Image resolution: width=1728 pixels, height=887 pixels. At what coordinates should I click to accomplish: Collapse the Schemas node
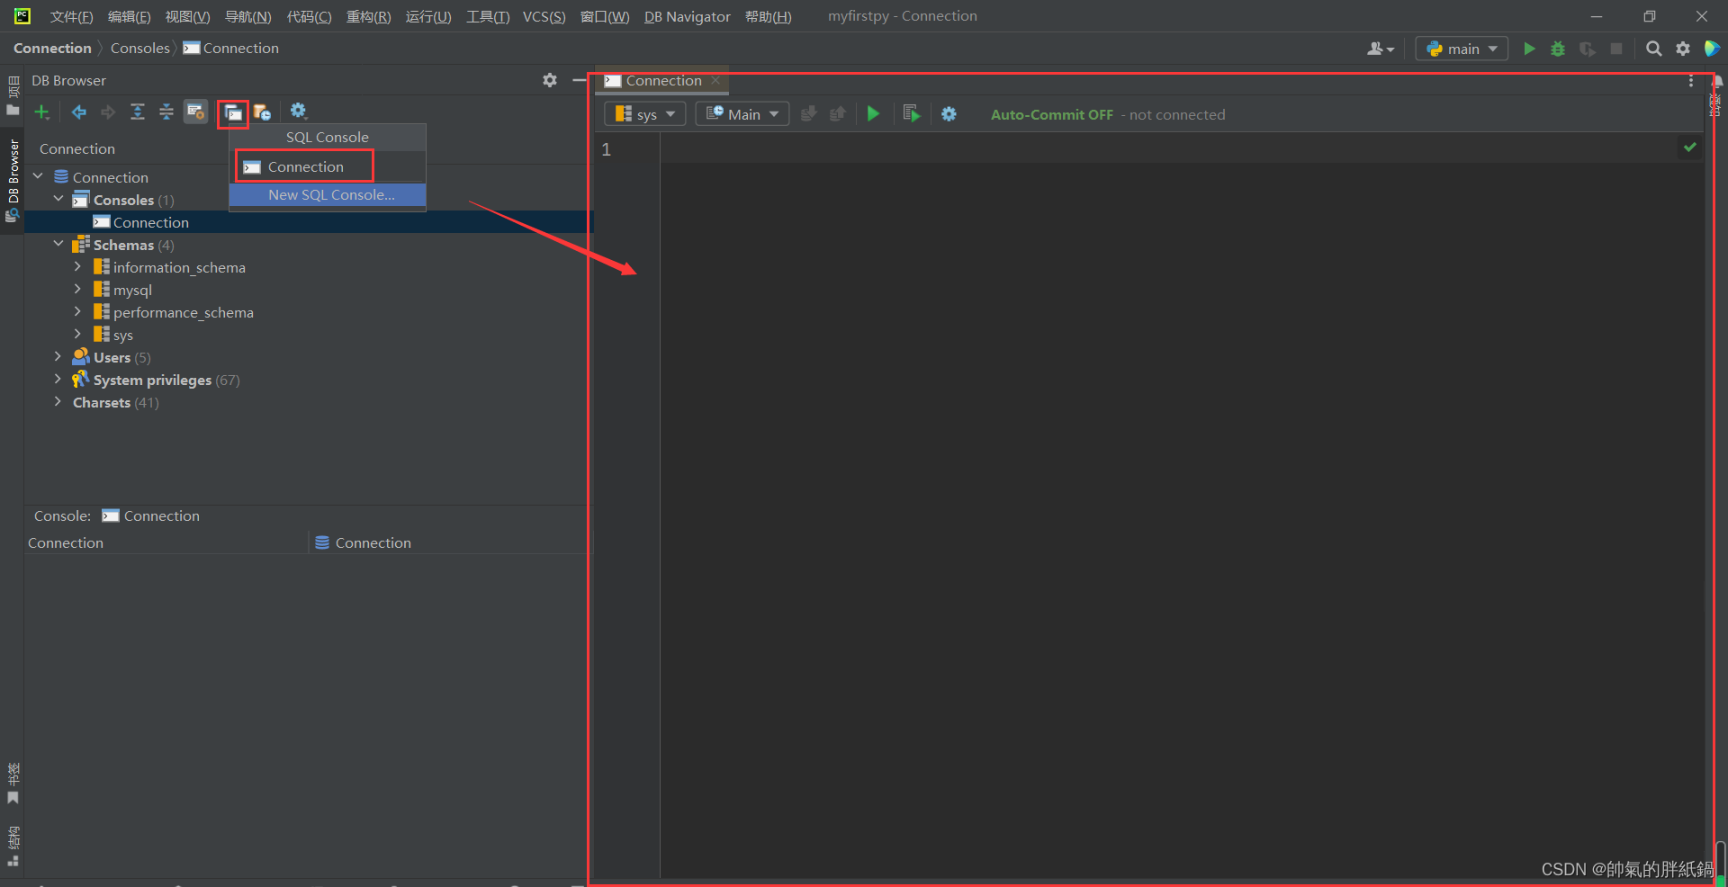pos(58,244)
